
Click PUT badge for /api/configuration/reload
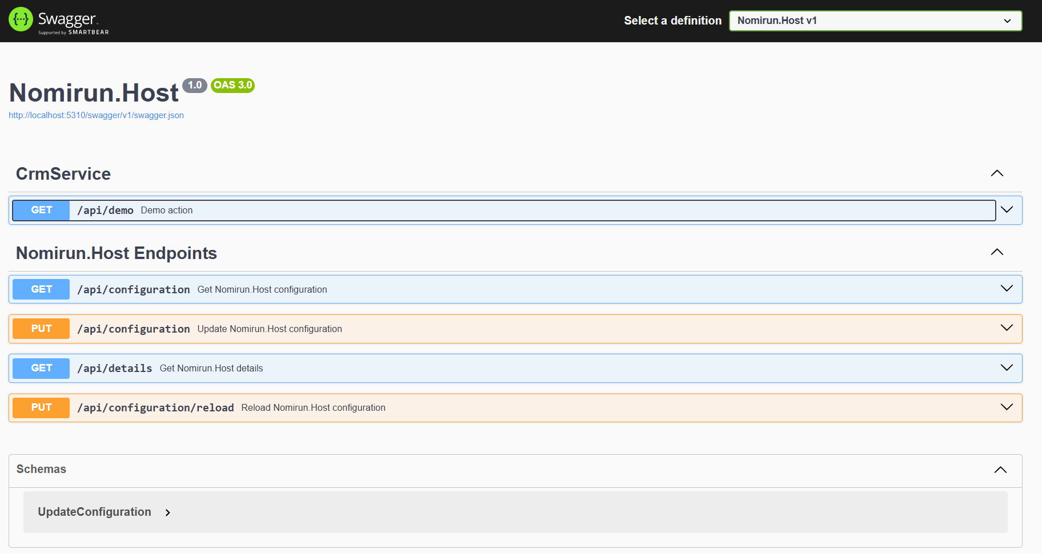[41, 407]
